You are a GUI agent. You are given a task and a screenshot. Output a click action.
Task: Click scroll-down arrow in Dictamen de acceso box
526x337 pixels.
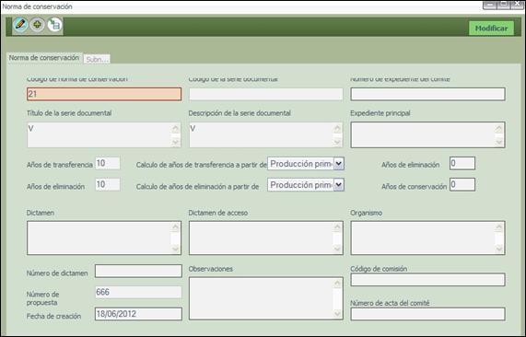coord(337,249)
